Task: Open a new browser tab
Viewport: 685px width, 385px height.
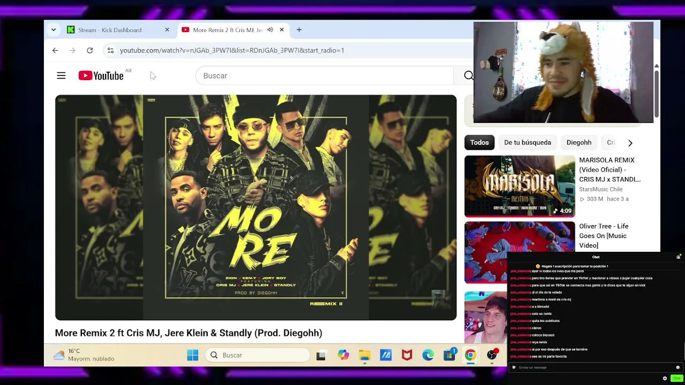Action: click(x=299, y=30)
